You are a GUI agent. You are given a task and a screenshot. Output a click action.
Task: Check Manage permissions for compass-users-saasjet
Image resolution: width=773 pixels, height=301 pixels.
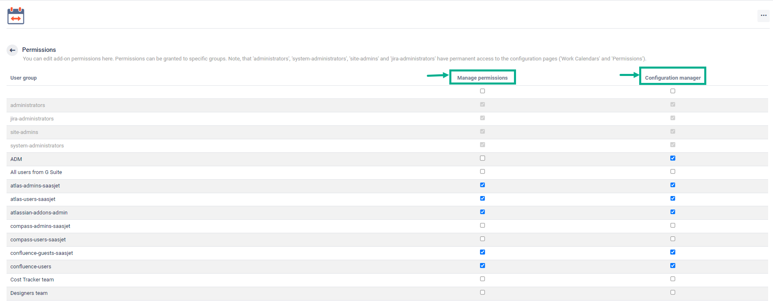coord(482,239)
